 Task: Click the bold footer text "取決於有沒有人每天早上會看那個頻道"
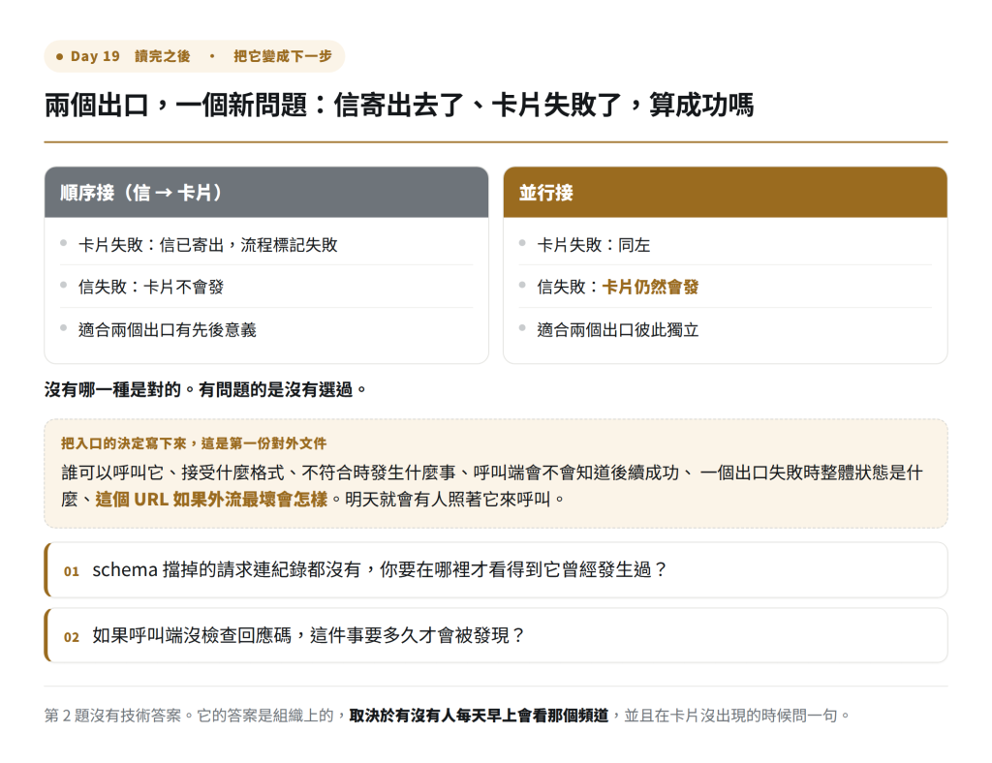coord(479,716)
